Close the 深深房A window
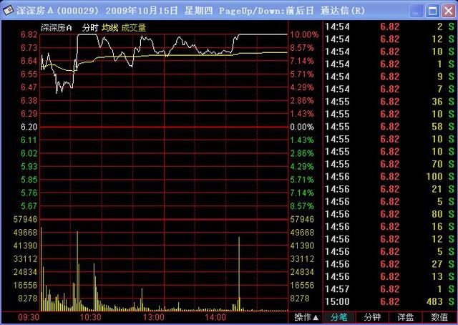This screenshot has width=458, height=325. pyautogui.click(x=449, y=11)
